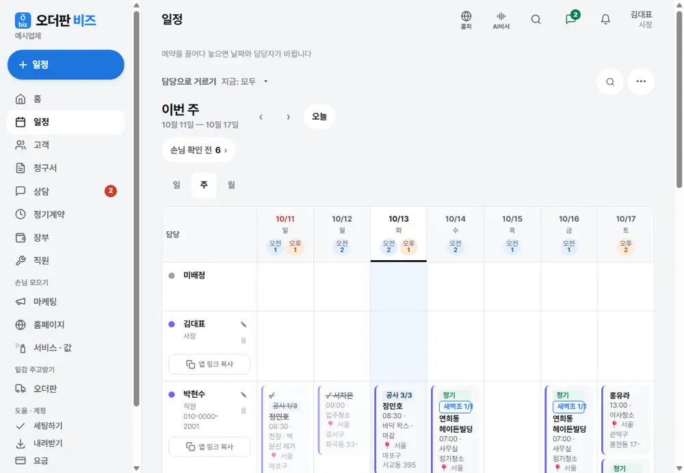The width and height of the screenshot is (684, 473).
Task: Click 오후 1 badge under 10/11
Action: [x=295, y=246]
